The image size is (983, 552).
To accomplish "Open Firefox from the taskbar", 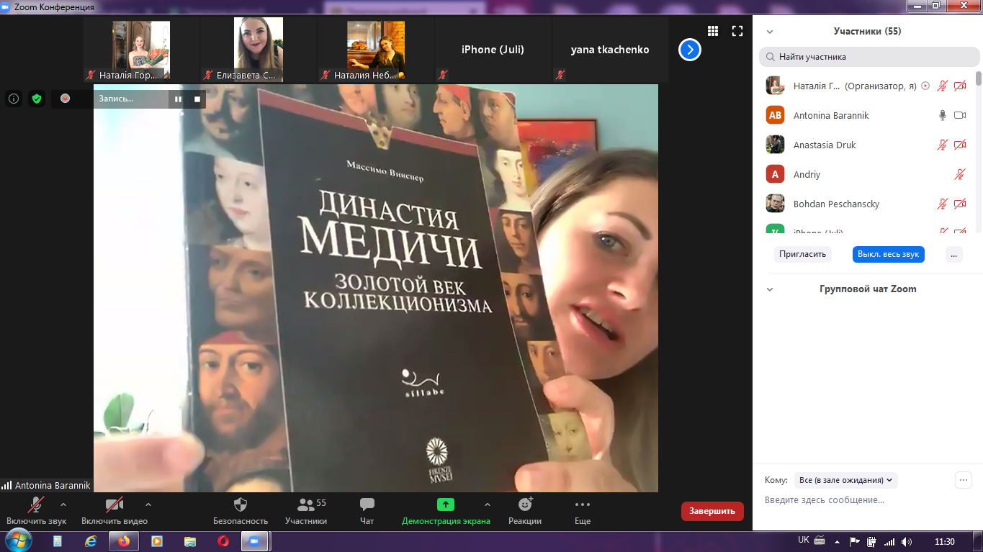I will point(124,541).
